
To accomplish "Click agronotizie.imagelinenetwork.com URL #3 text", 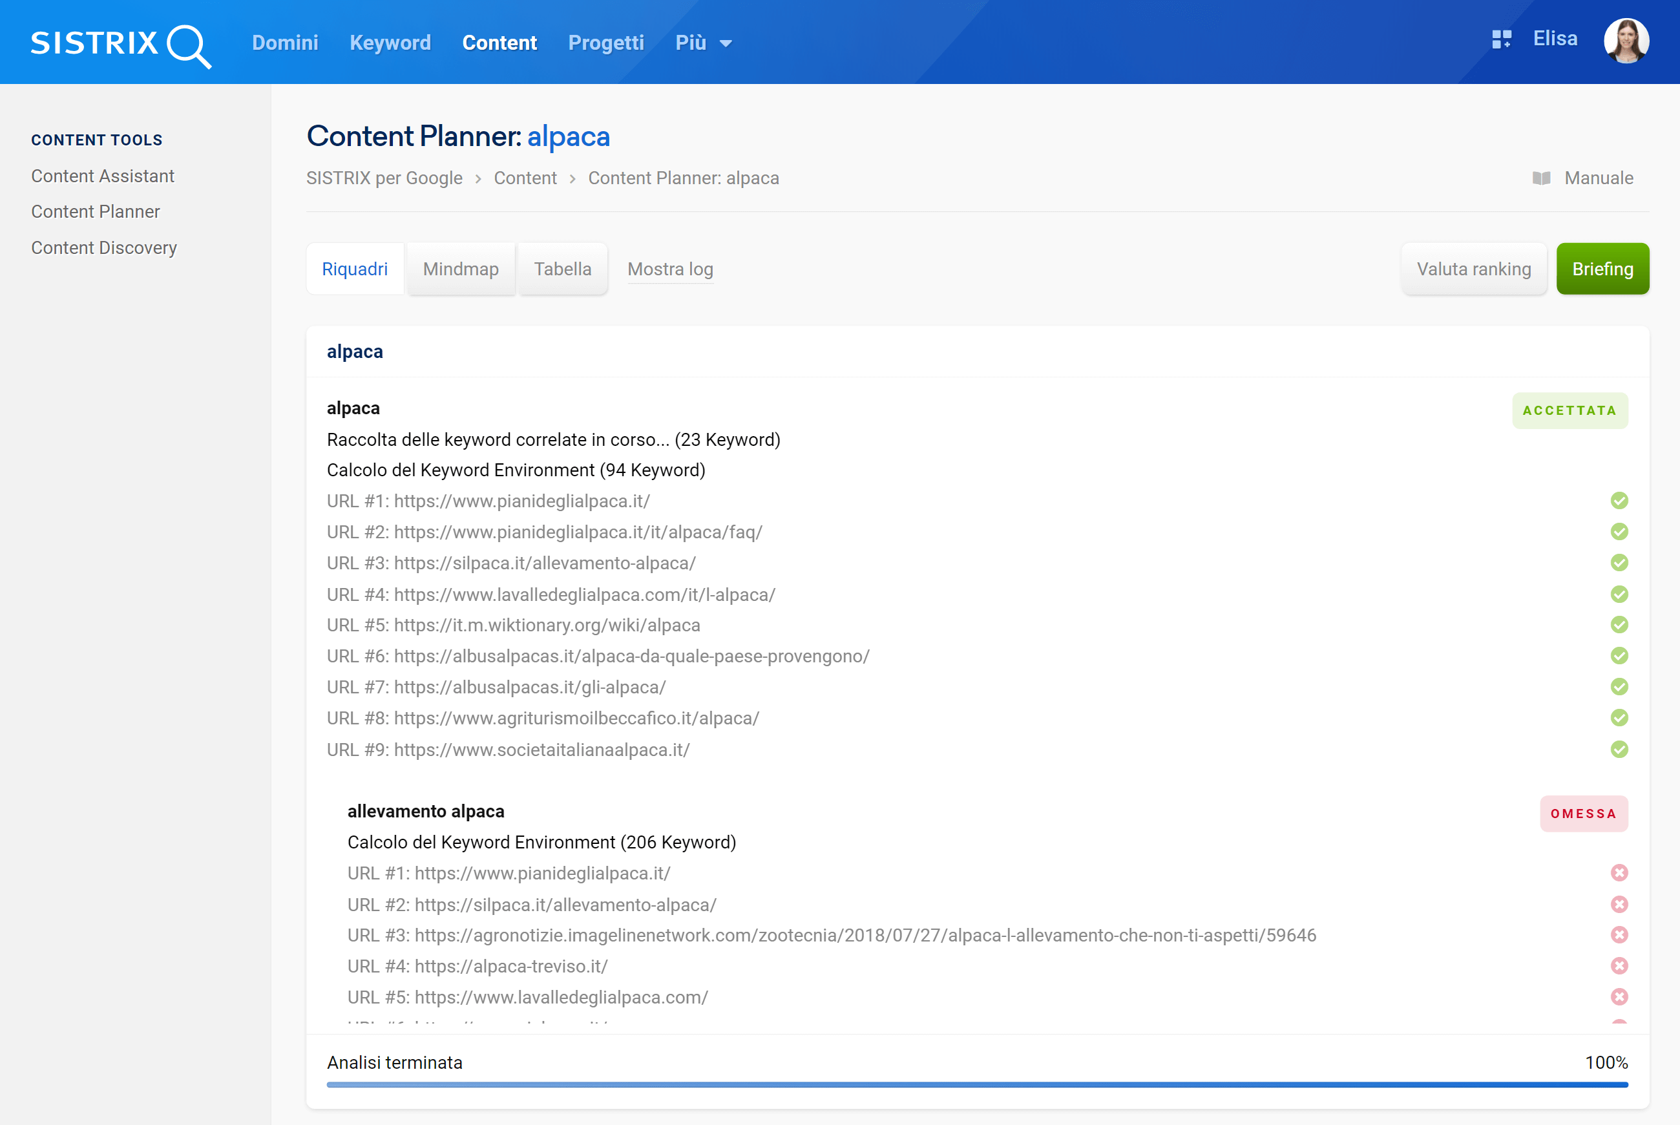I will (x=832, y=936).
